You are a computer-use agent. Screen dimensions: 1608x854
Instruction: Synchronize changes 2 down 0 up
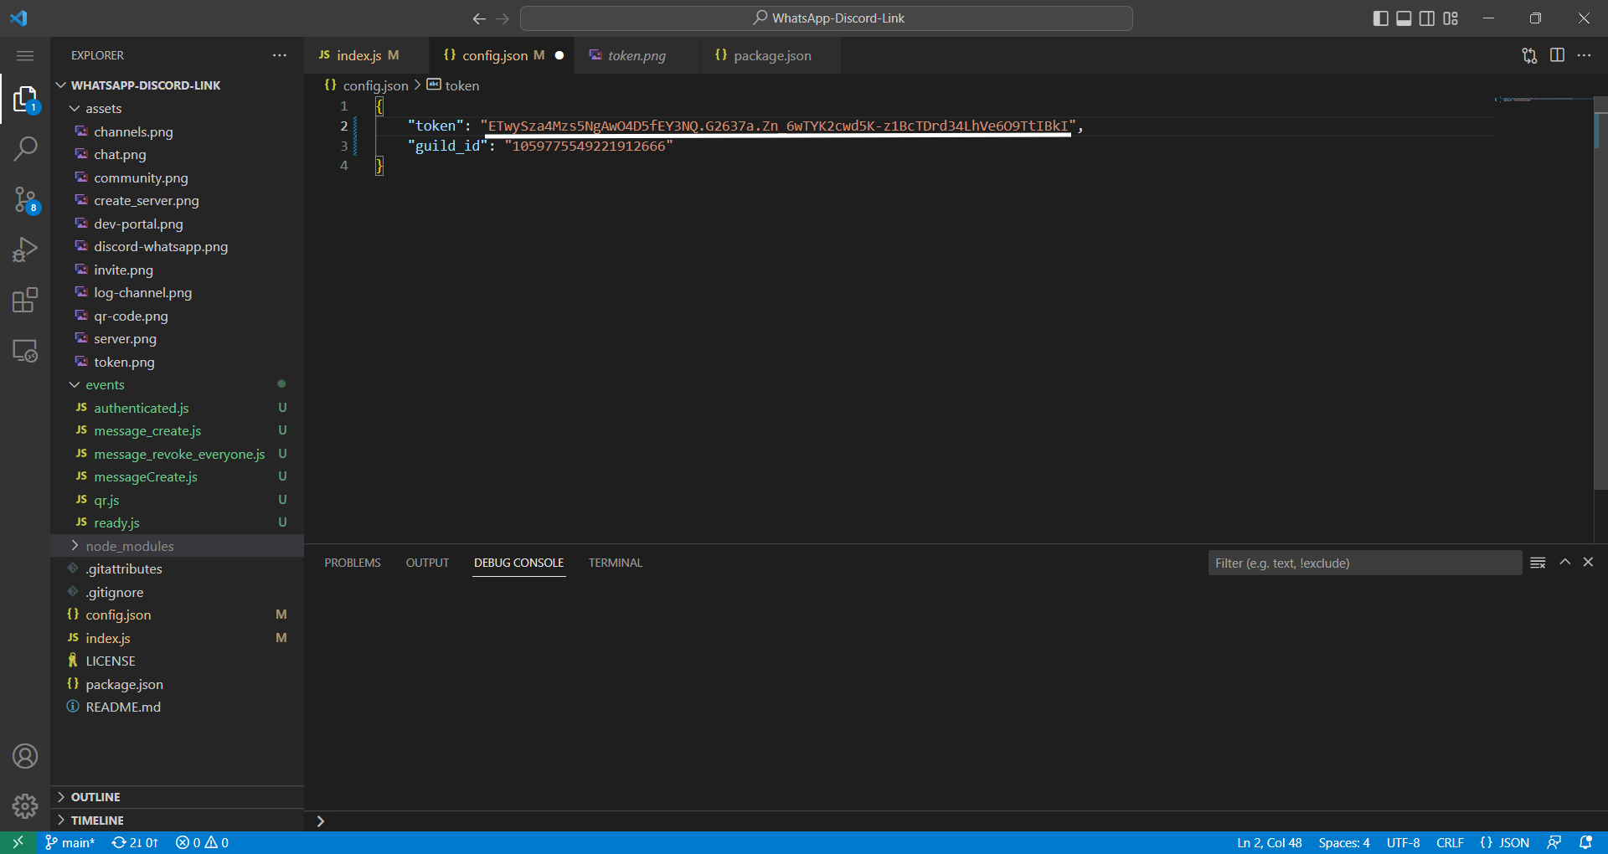pos(135,842)
